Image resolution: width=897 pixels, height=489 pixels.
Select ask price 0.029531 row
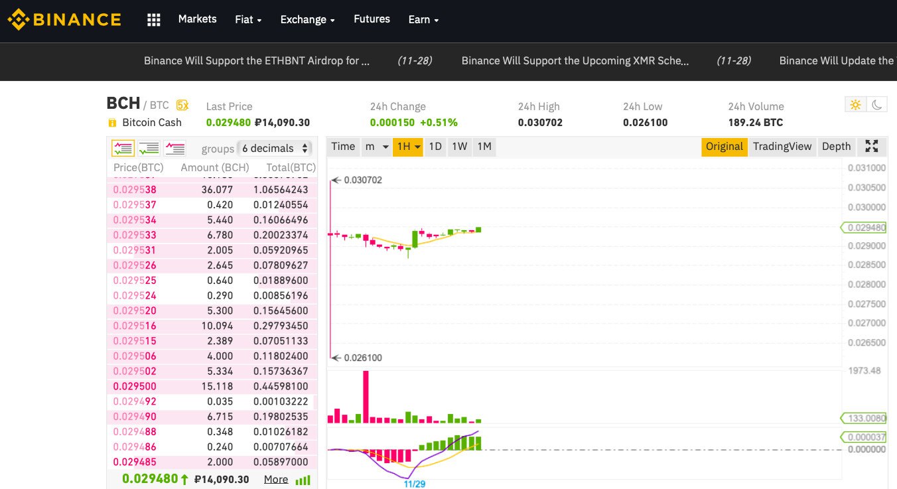tap(212, 250)
